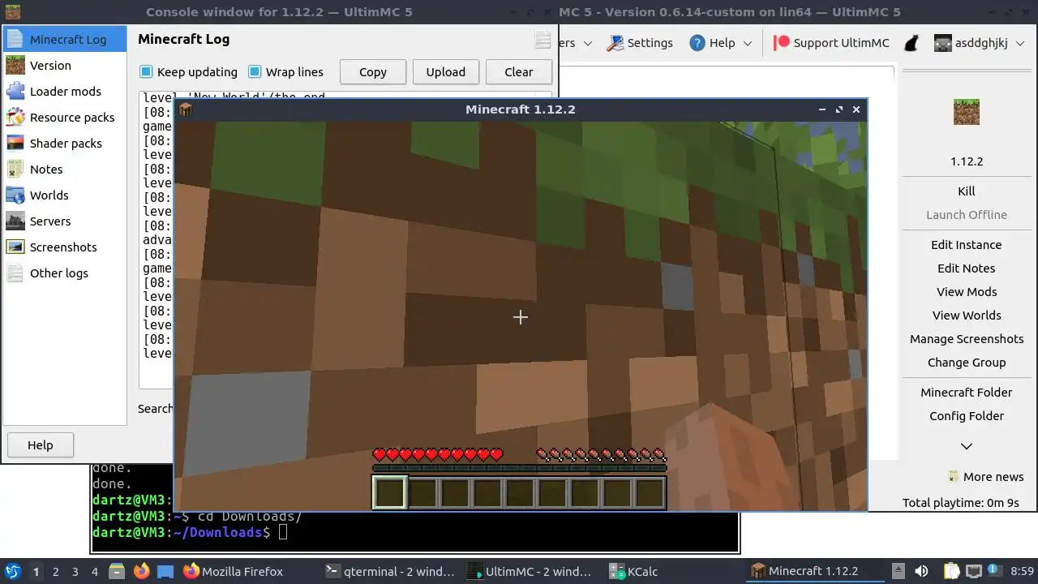
Task: Click the Settings computer icon in UltimMC toolbar
Action: click(x=616, y=43)
